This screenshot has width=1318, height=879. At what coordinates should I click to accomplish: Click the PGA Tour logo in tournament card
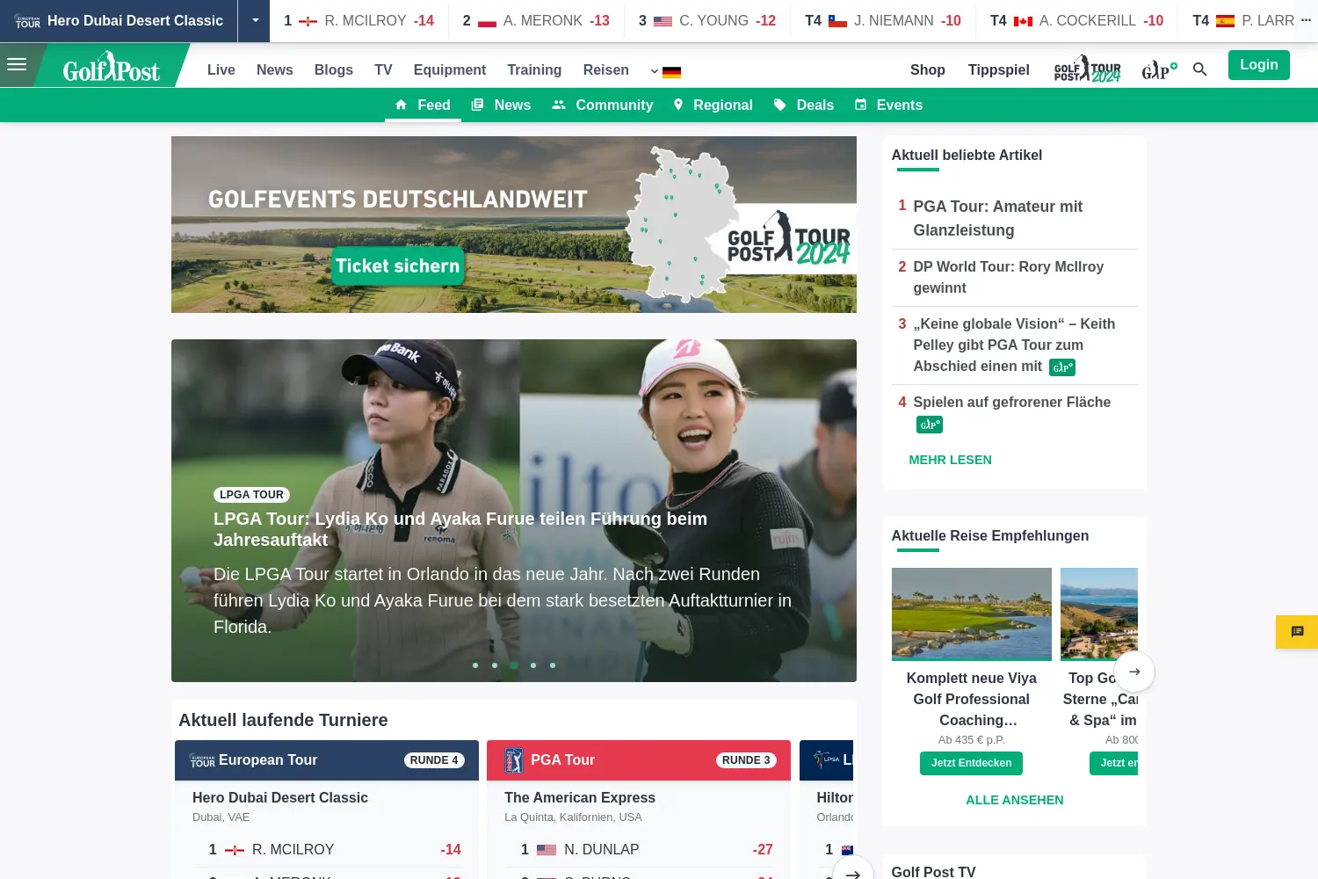click(x=514, y=760)
